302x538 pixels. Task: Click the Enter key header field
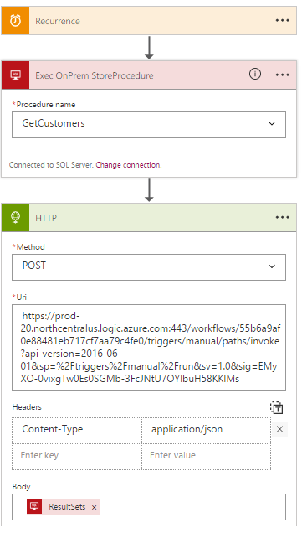pyautogui.click(x=77, y=456)
